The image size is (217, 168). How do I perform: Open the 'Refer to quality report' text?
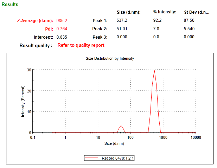coord(81,45)
